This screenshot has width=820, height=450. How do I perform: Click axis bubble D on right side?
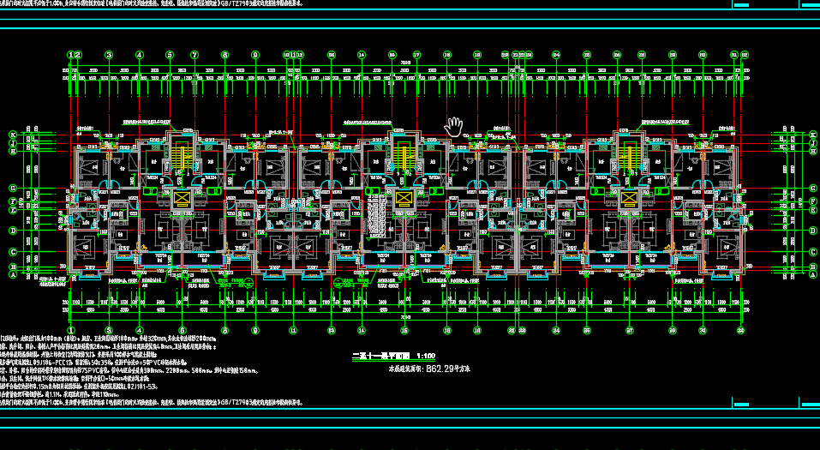click(811, 231)
